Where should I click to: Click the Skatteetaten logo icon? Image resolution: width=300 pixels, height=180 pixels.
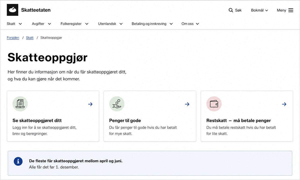coord(12,10)
